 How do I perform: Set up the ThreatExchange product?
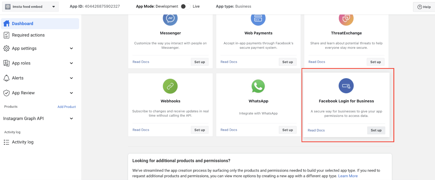tap(375, 62)
